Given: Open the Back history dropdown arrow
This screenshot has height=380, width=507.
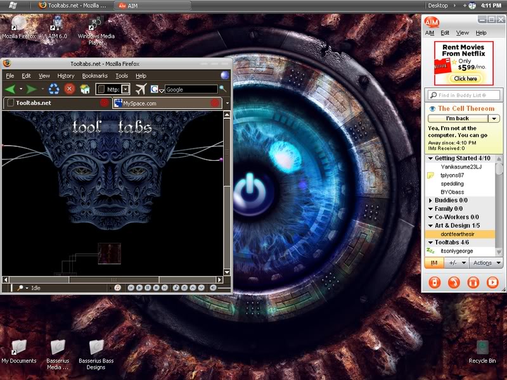Looking at the screenshot, I should [x=21, y=89].
